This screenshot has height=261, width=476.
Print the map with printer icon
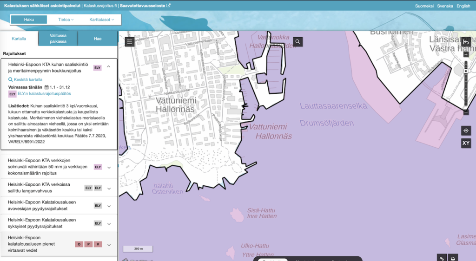click(453, 258)
